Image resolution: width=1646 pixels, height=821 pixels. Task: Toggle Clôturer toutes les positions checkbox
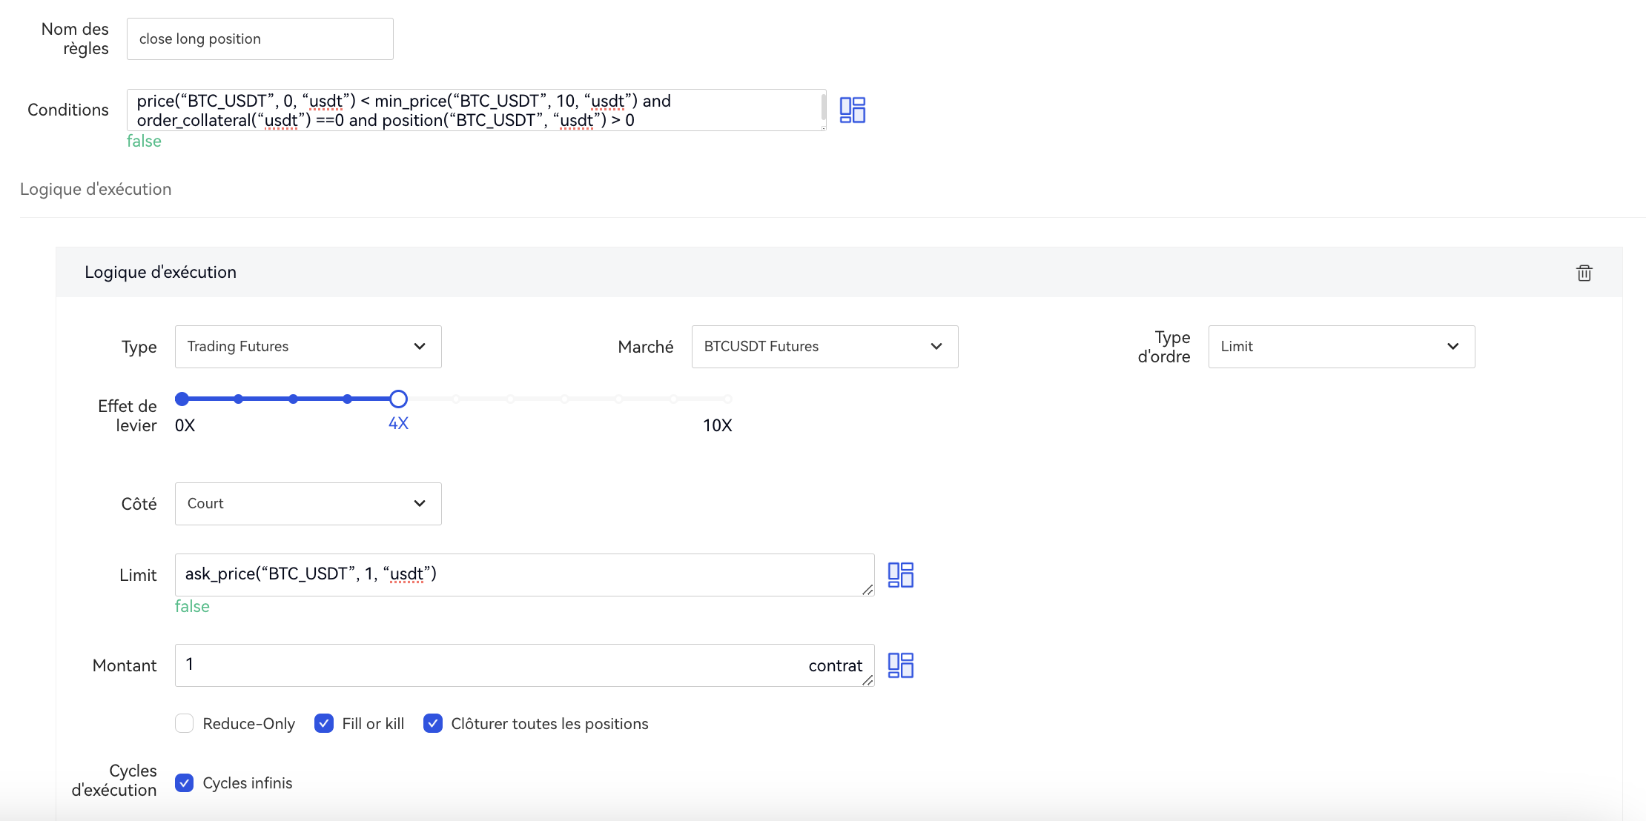pos(433,723)
